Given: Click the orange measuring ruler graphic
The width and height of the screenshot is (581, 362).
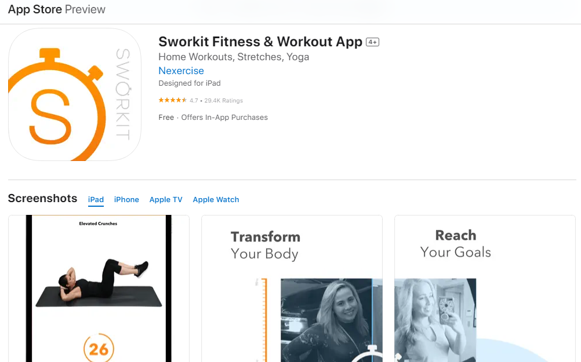Looking at the screenshot, I should (x=264, y=320).
